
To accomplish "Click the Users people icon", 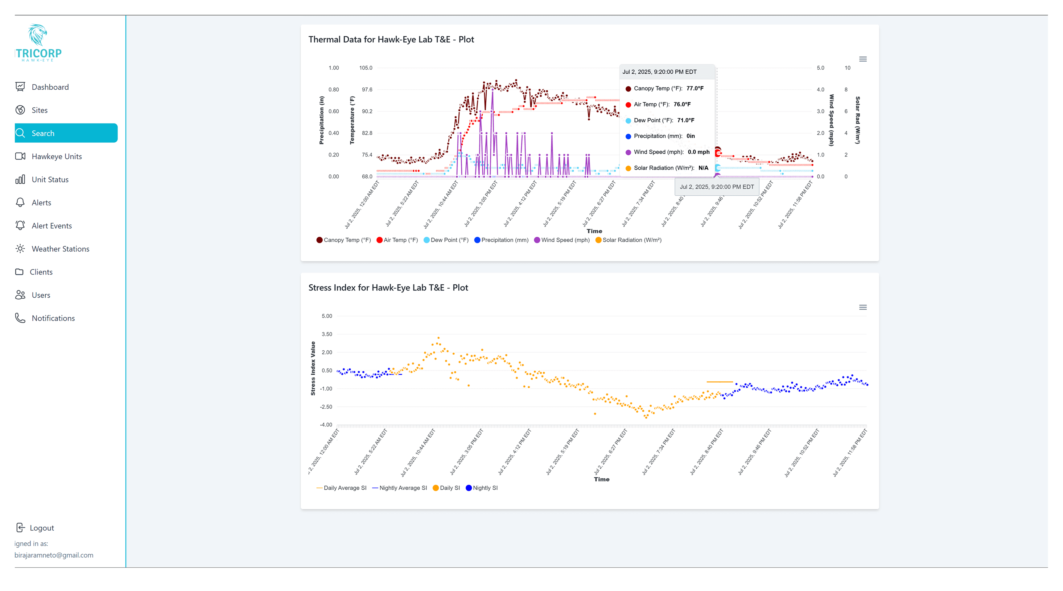I will coord(20,295).
